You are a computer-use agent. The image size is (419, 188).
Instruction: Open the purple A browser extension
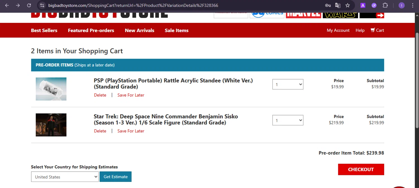[363, 5]
